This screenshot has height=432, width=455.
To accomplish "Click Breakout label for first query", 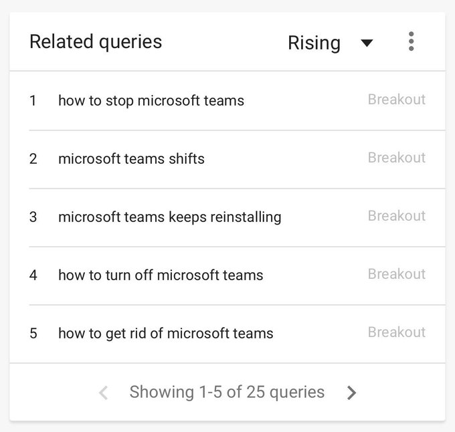I will 397,100.
